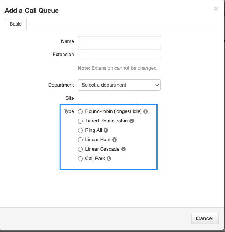Click the Site input box
This screenshot has width=225, height=232.
108,98
